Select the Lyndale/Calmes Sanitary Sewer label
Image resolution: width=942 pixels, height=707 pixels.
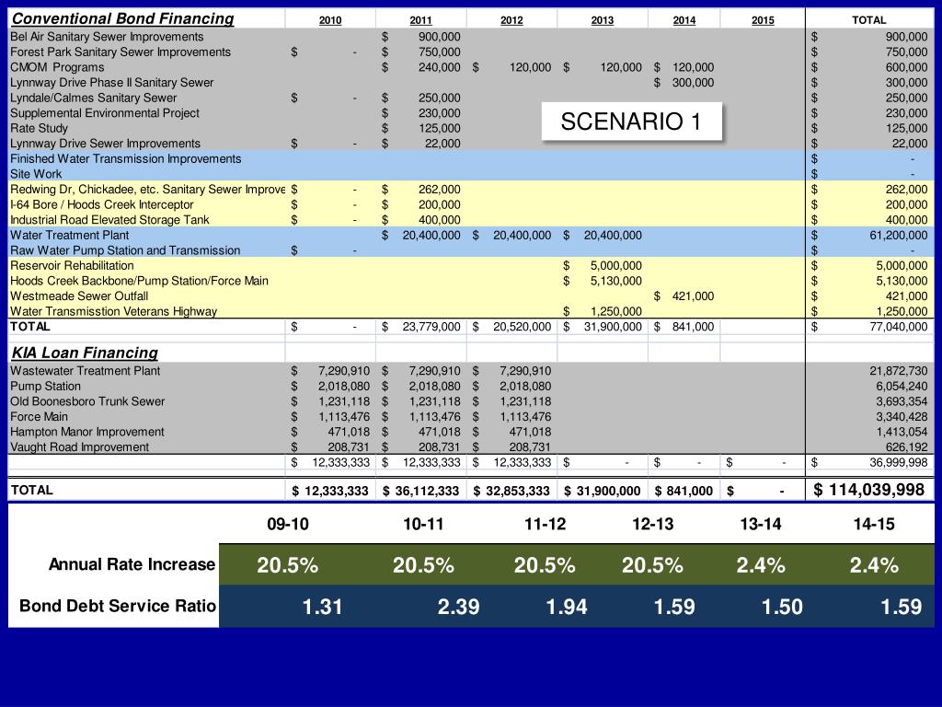pos(93,98)
